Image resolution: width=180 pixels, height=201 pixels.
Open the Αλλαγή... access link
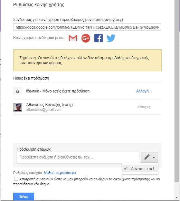(x=144, y=91)
